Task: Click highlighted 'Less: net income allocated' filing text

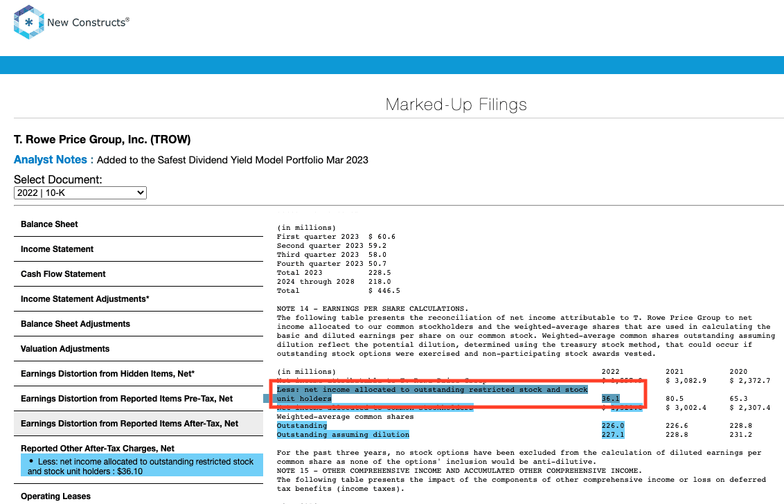Action: coord(432,390)
